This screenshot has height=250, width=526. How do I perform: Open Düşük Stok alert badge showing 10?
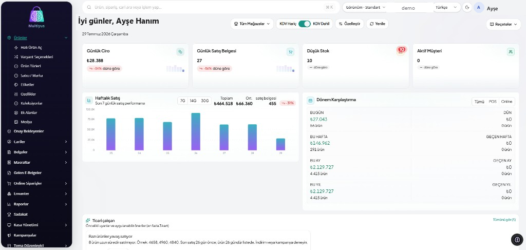[x=401, y=50]
